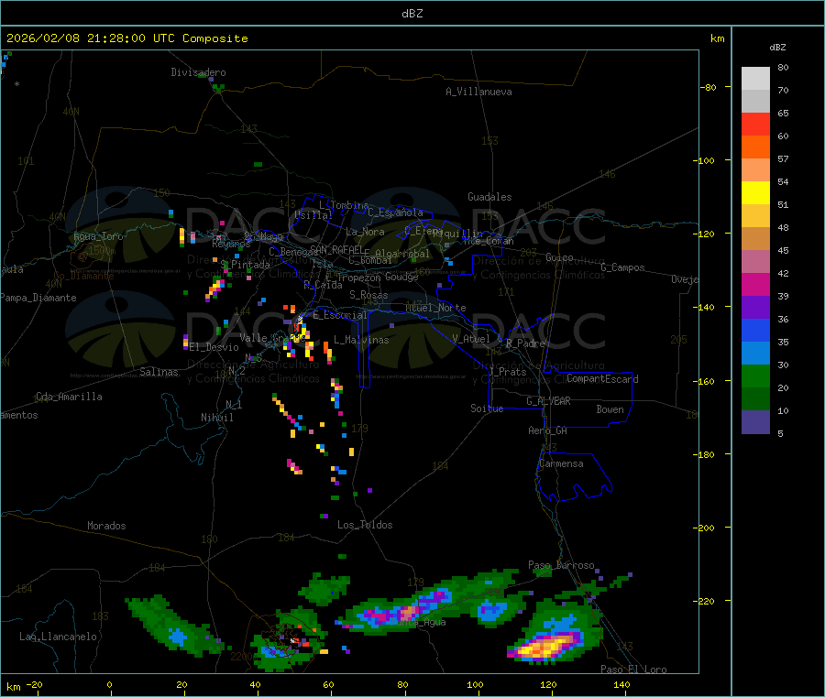Click the S_Pintada map label
Image resolution: width=825 pixels, height=697 pixels.
pyautogui.click(x=245, y=265)
